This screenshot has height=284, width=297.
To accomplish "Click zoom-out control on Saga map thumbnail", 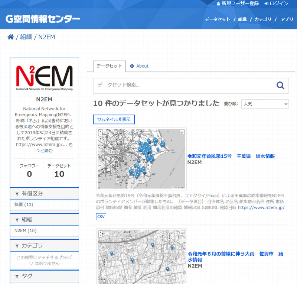I will pos(101,235).
